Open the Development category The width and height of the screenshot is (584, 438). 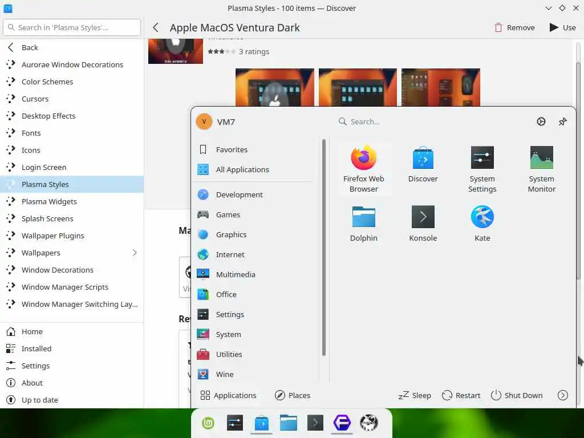click(255, 194)
